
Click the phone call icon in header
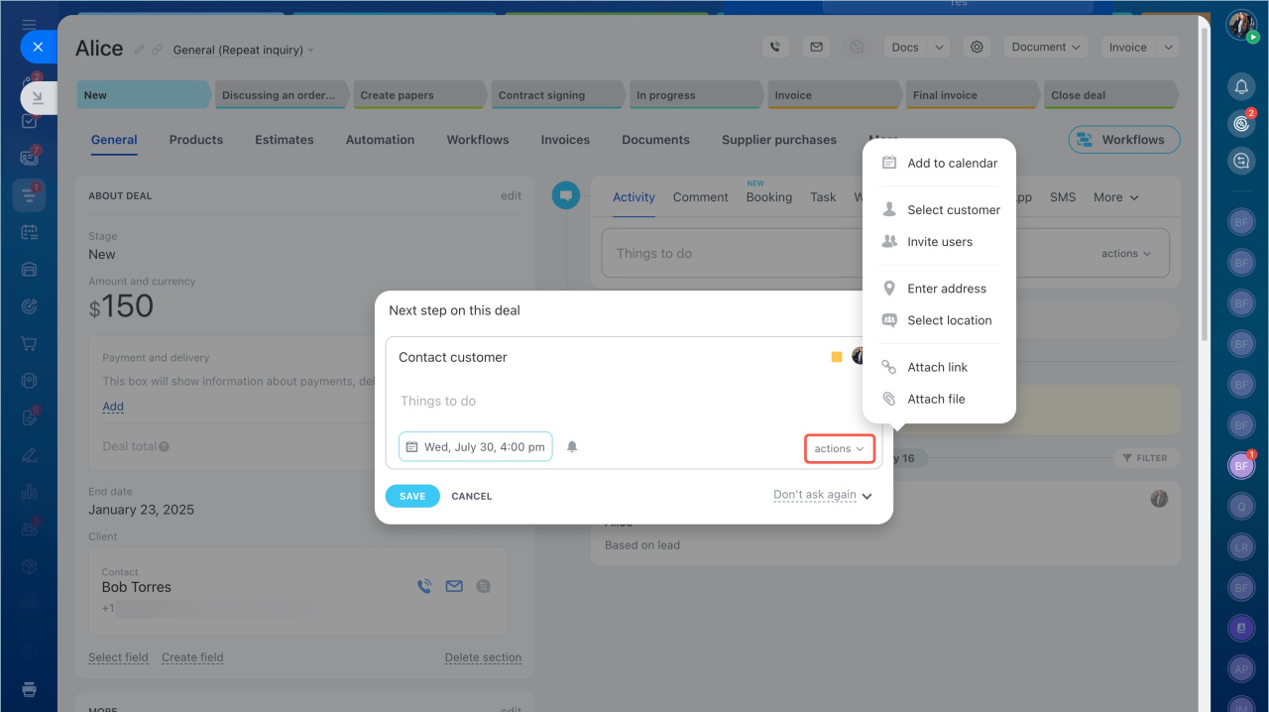tap(775, 47)
